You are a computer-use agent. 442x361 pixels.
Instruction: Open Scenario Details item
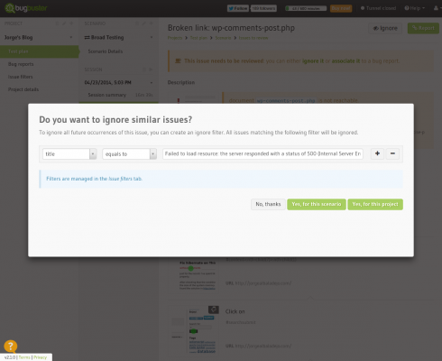pos(106,51)
